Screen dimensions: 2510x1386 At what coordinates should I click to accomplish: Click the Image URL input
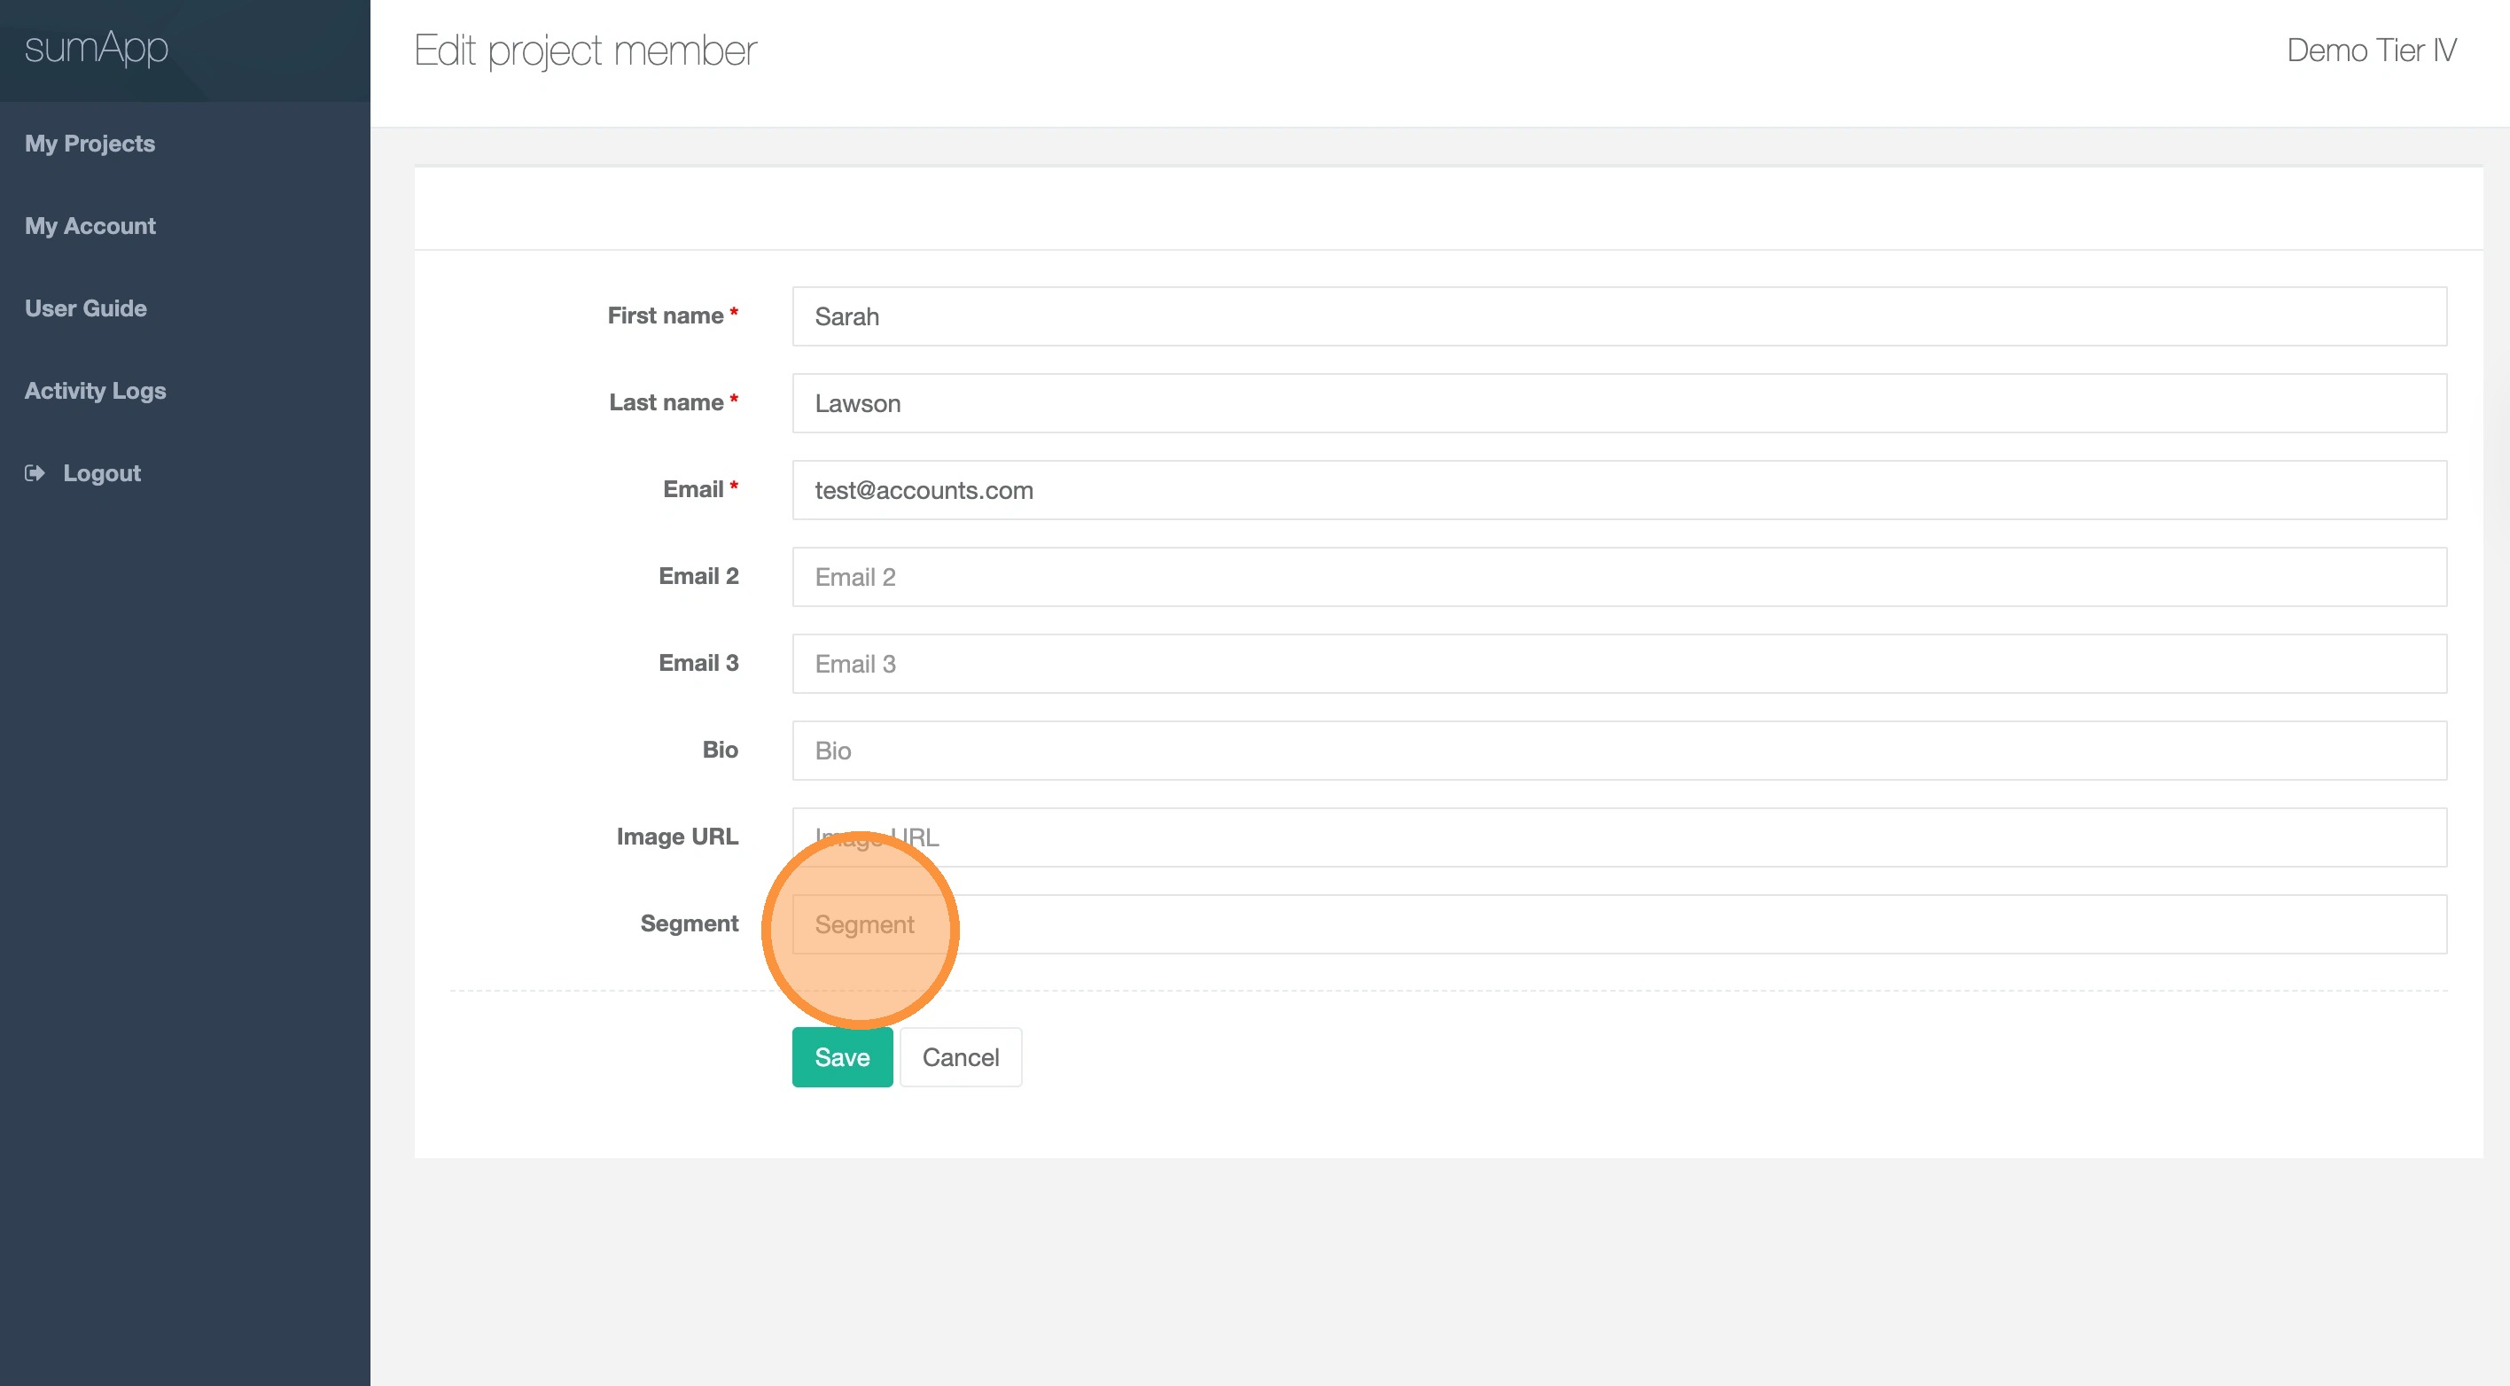[x=1618, y=837]
